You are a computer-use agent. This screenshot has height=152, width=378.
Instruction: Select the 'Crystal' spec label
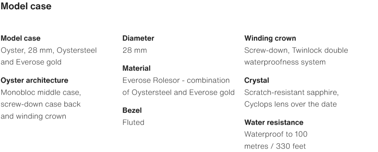pyautogui.click(x=257, y=80)
